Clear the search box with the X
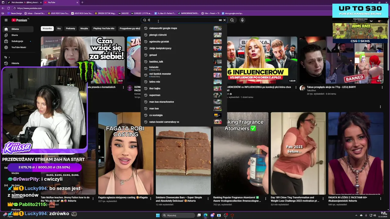This screenshot has height=219, width=390. pos(225,20)
